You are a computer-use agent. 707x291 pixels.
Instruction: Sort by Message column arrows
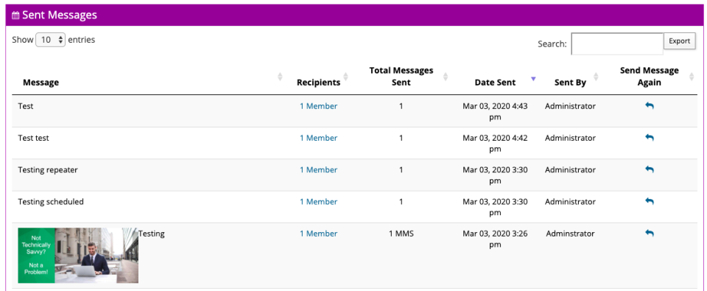coord(280,77)
